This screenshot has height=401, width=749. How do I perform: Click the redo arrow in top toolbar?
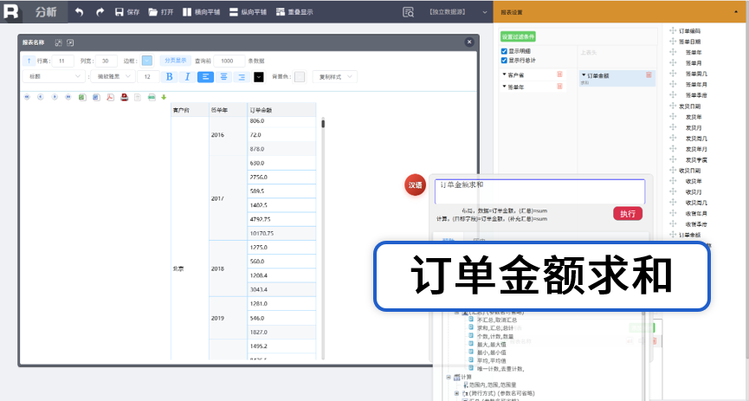[100, 12]
